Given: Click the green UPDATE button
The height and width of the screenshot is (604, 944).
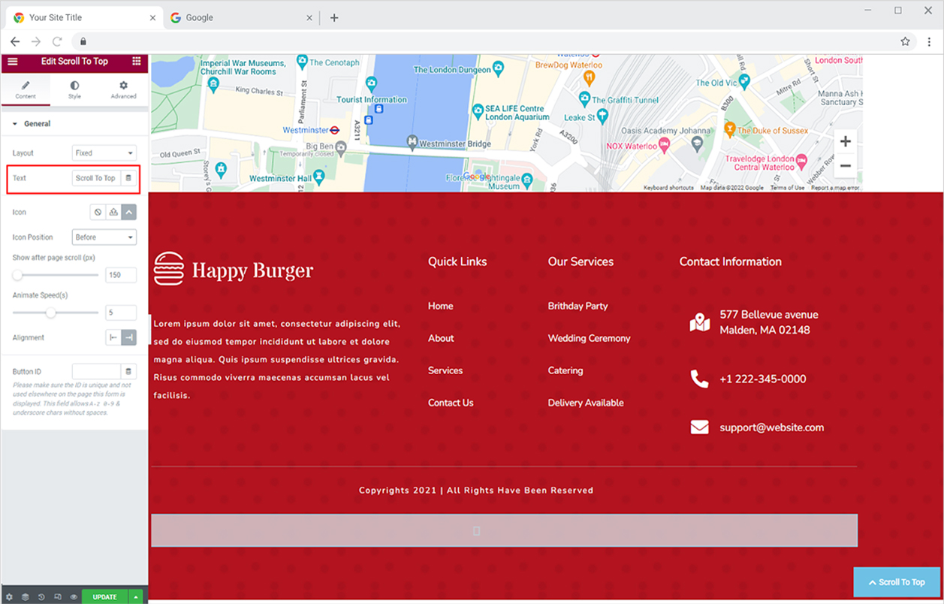Looking at the screenshot, I should point(104,597).
